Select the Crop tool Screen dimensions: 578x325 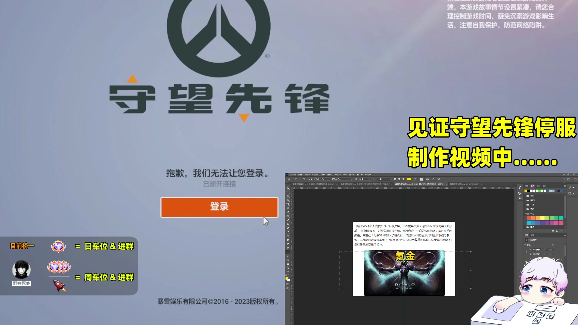click(288, 204)
